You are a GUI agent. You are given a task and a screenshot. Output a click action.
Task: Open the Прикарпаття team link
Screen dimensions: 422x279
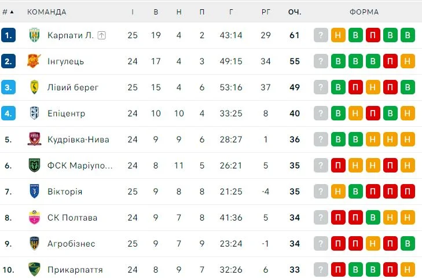(x=75, y=270)
